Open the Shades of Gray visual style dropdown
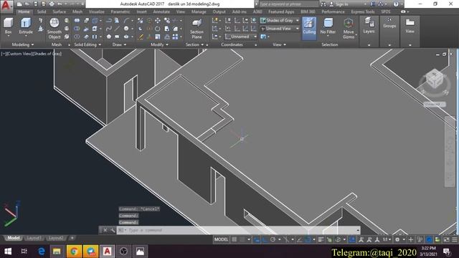This screenshot has width=459, height=258. (280, 21)
